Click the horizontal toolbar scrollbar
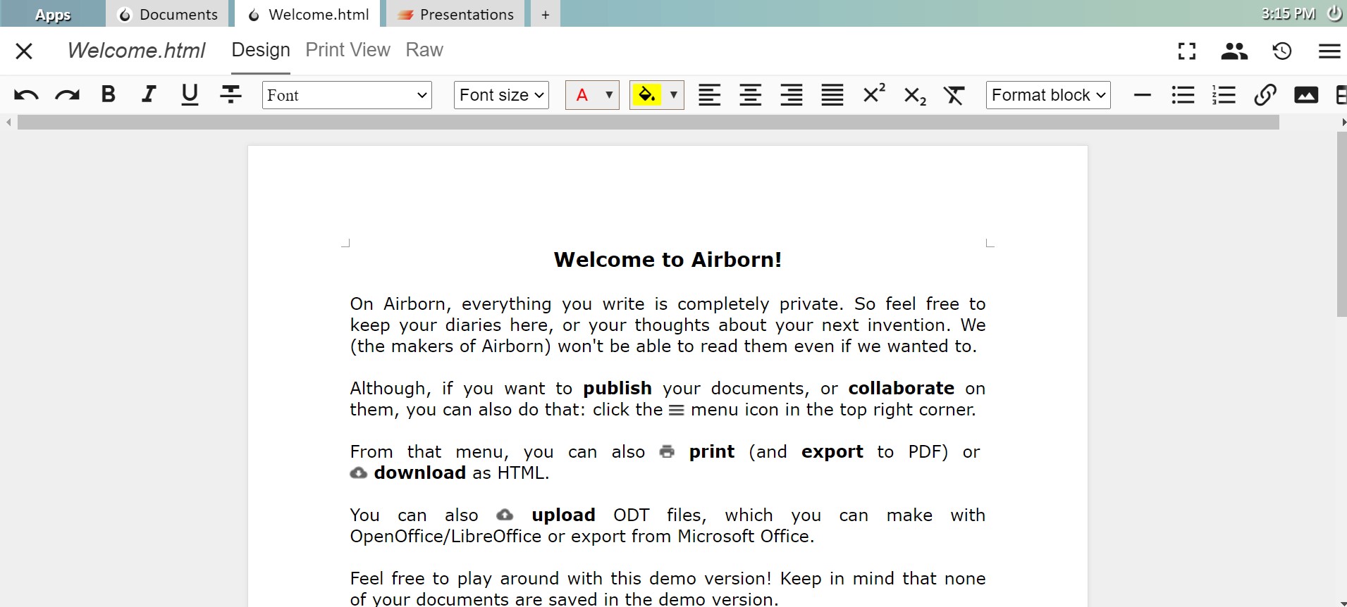This screenshot has height=607, width=1347. point(648,123)
